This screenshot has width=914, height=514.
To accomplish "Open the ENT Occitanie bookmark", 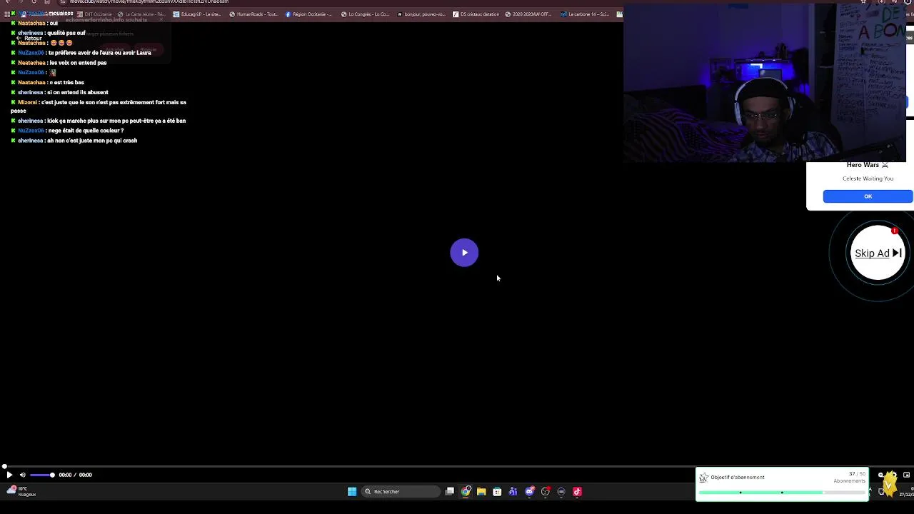I will click(94, 14).
